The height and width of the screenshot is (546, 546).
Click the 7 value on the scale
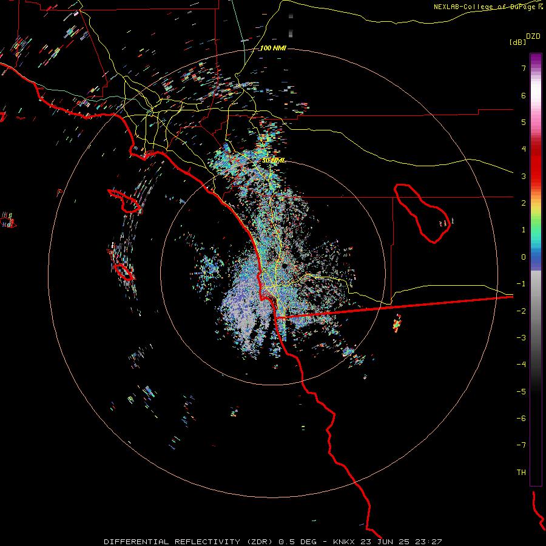[524, 68]
